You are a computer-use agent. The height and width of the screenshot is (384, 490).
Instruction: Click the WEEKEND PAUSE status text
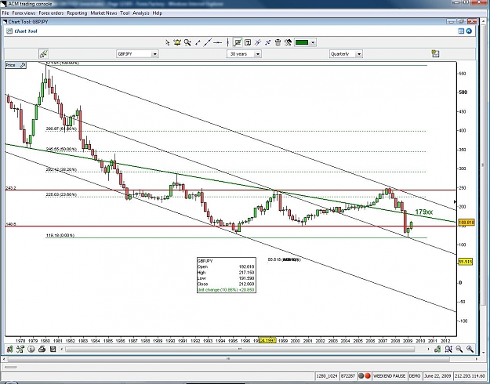(389, 376)
